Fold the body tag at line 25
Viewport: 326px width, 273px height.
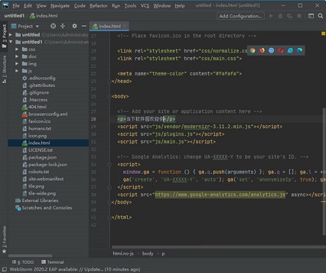click(110, 97)
